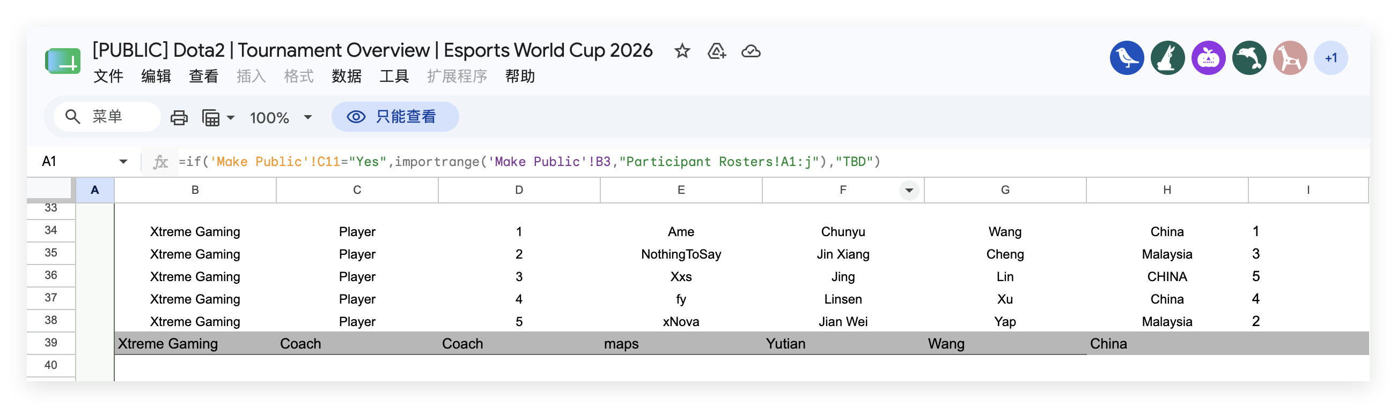Open the 格式 menu
This screenshot has height=408, width=1397.
299,76
